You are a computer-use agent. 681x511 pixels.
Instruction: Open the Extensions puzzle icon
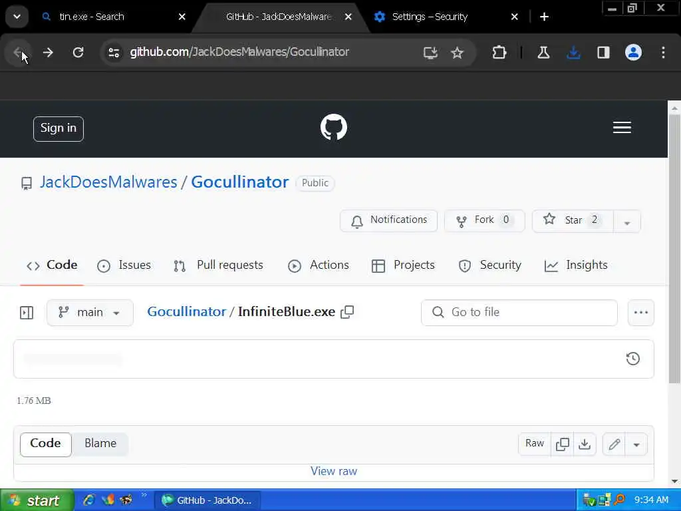[499, 53]
